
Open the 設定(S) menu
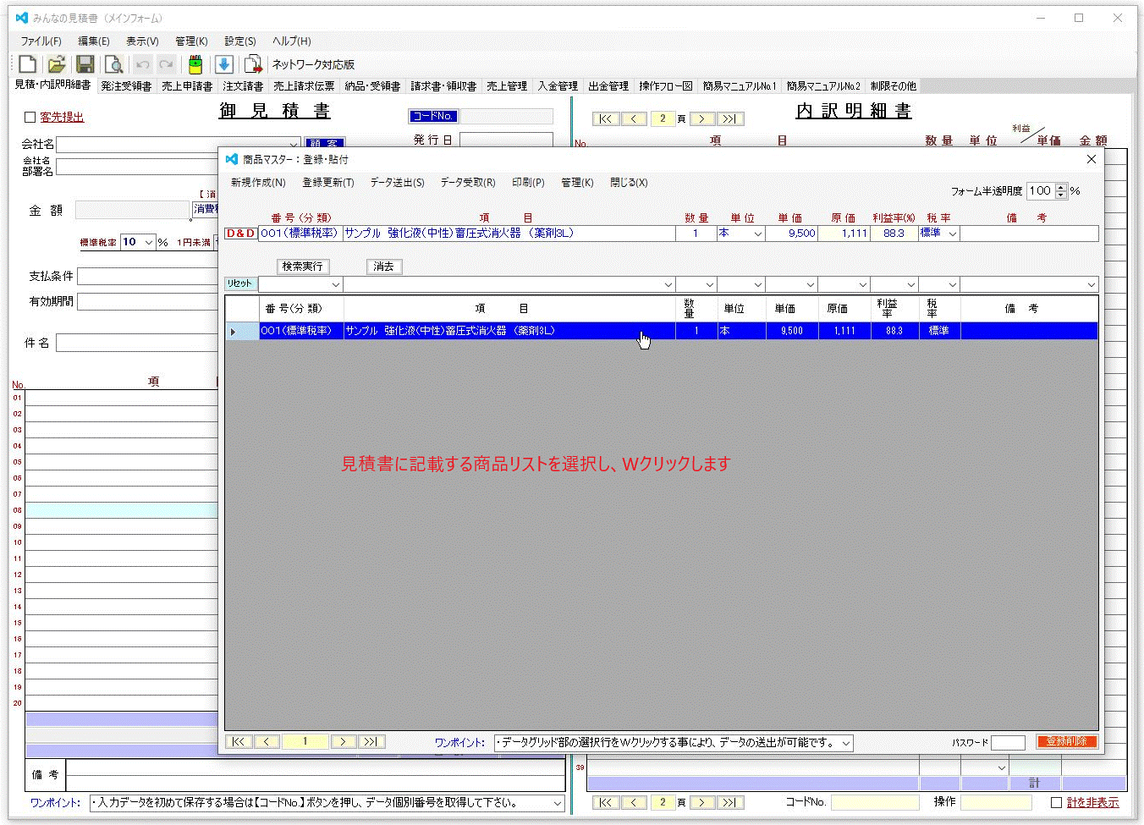240,41
